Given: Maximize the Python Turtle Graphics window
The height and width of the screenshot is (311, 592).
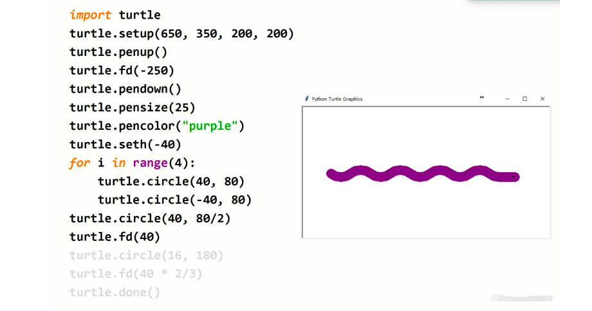Looking at the screenshot, I should tap(524, 99).
